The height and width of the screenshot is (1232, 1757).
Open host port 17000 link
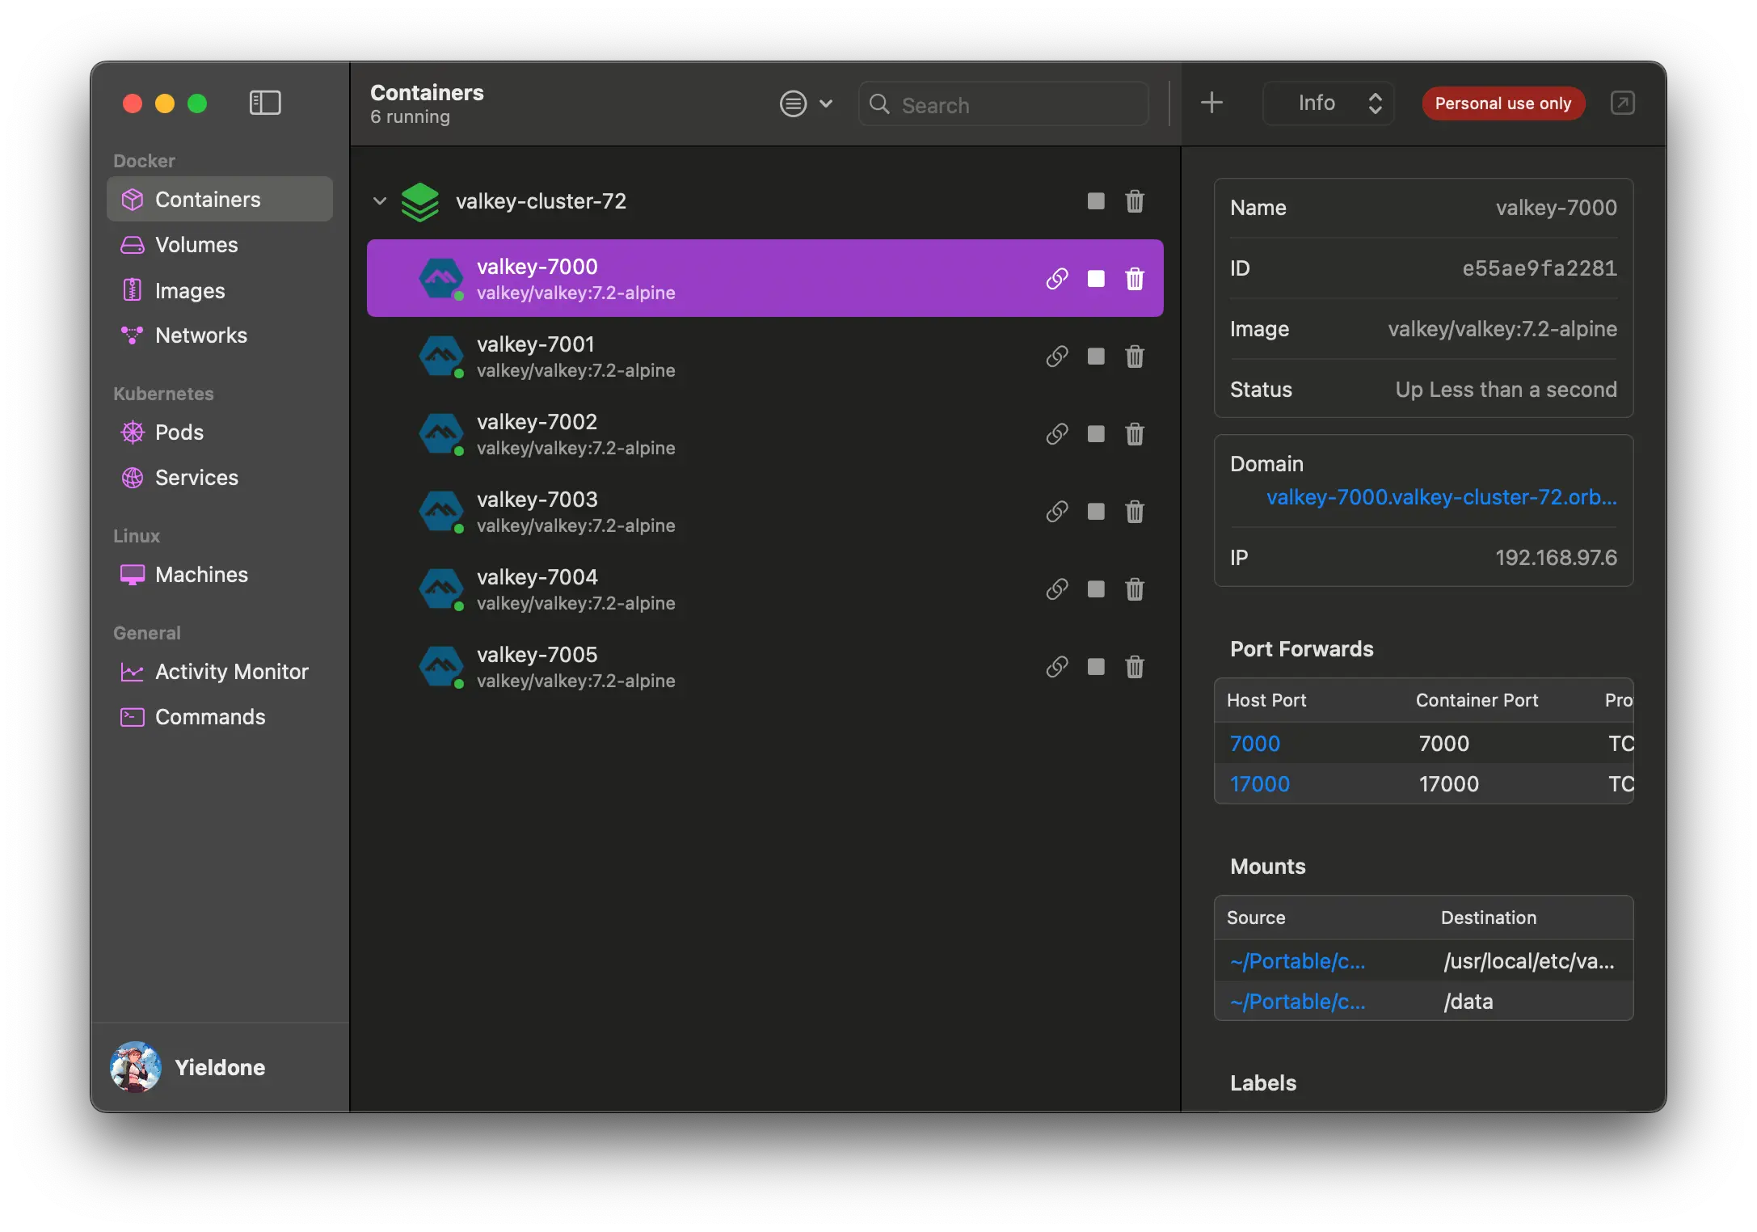pos(1259,784)
